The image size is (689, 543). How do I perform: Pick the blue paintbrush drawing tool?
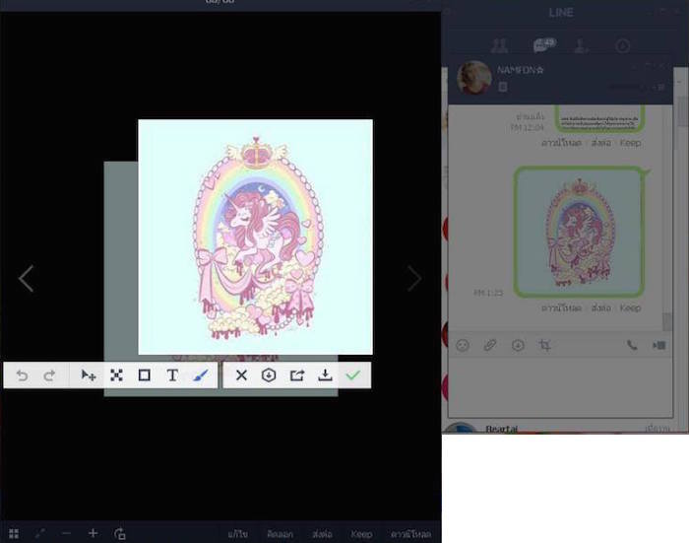pos(201,375)
